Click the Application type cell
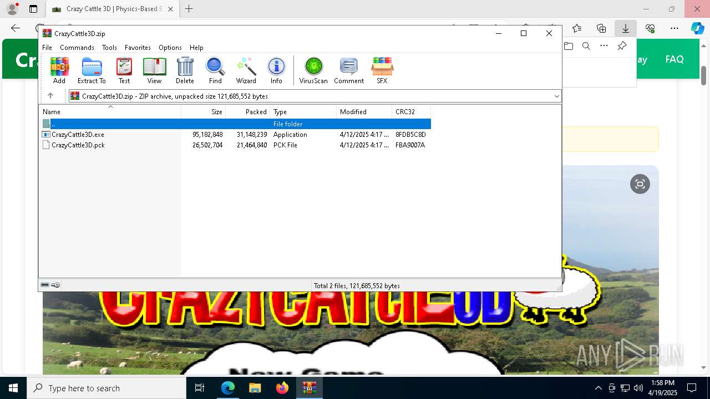 pos(290,135)
